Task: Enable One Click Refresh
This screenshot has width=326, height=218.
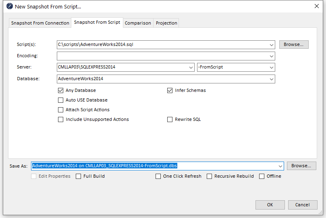Action: [x=158, y=176]
